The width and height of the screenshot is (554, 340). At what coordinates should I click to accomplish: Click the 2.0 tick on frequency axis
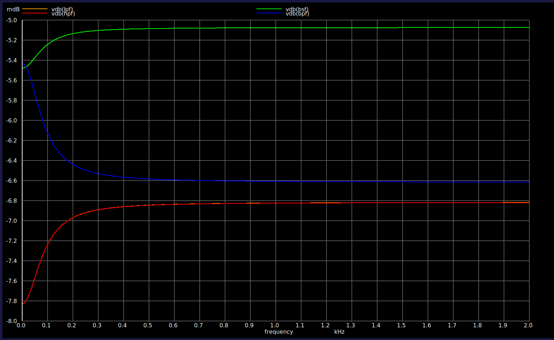[528, 325]
